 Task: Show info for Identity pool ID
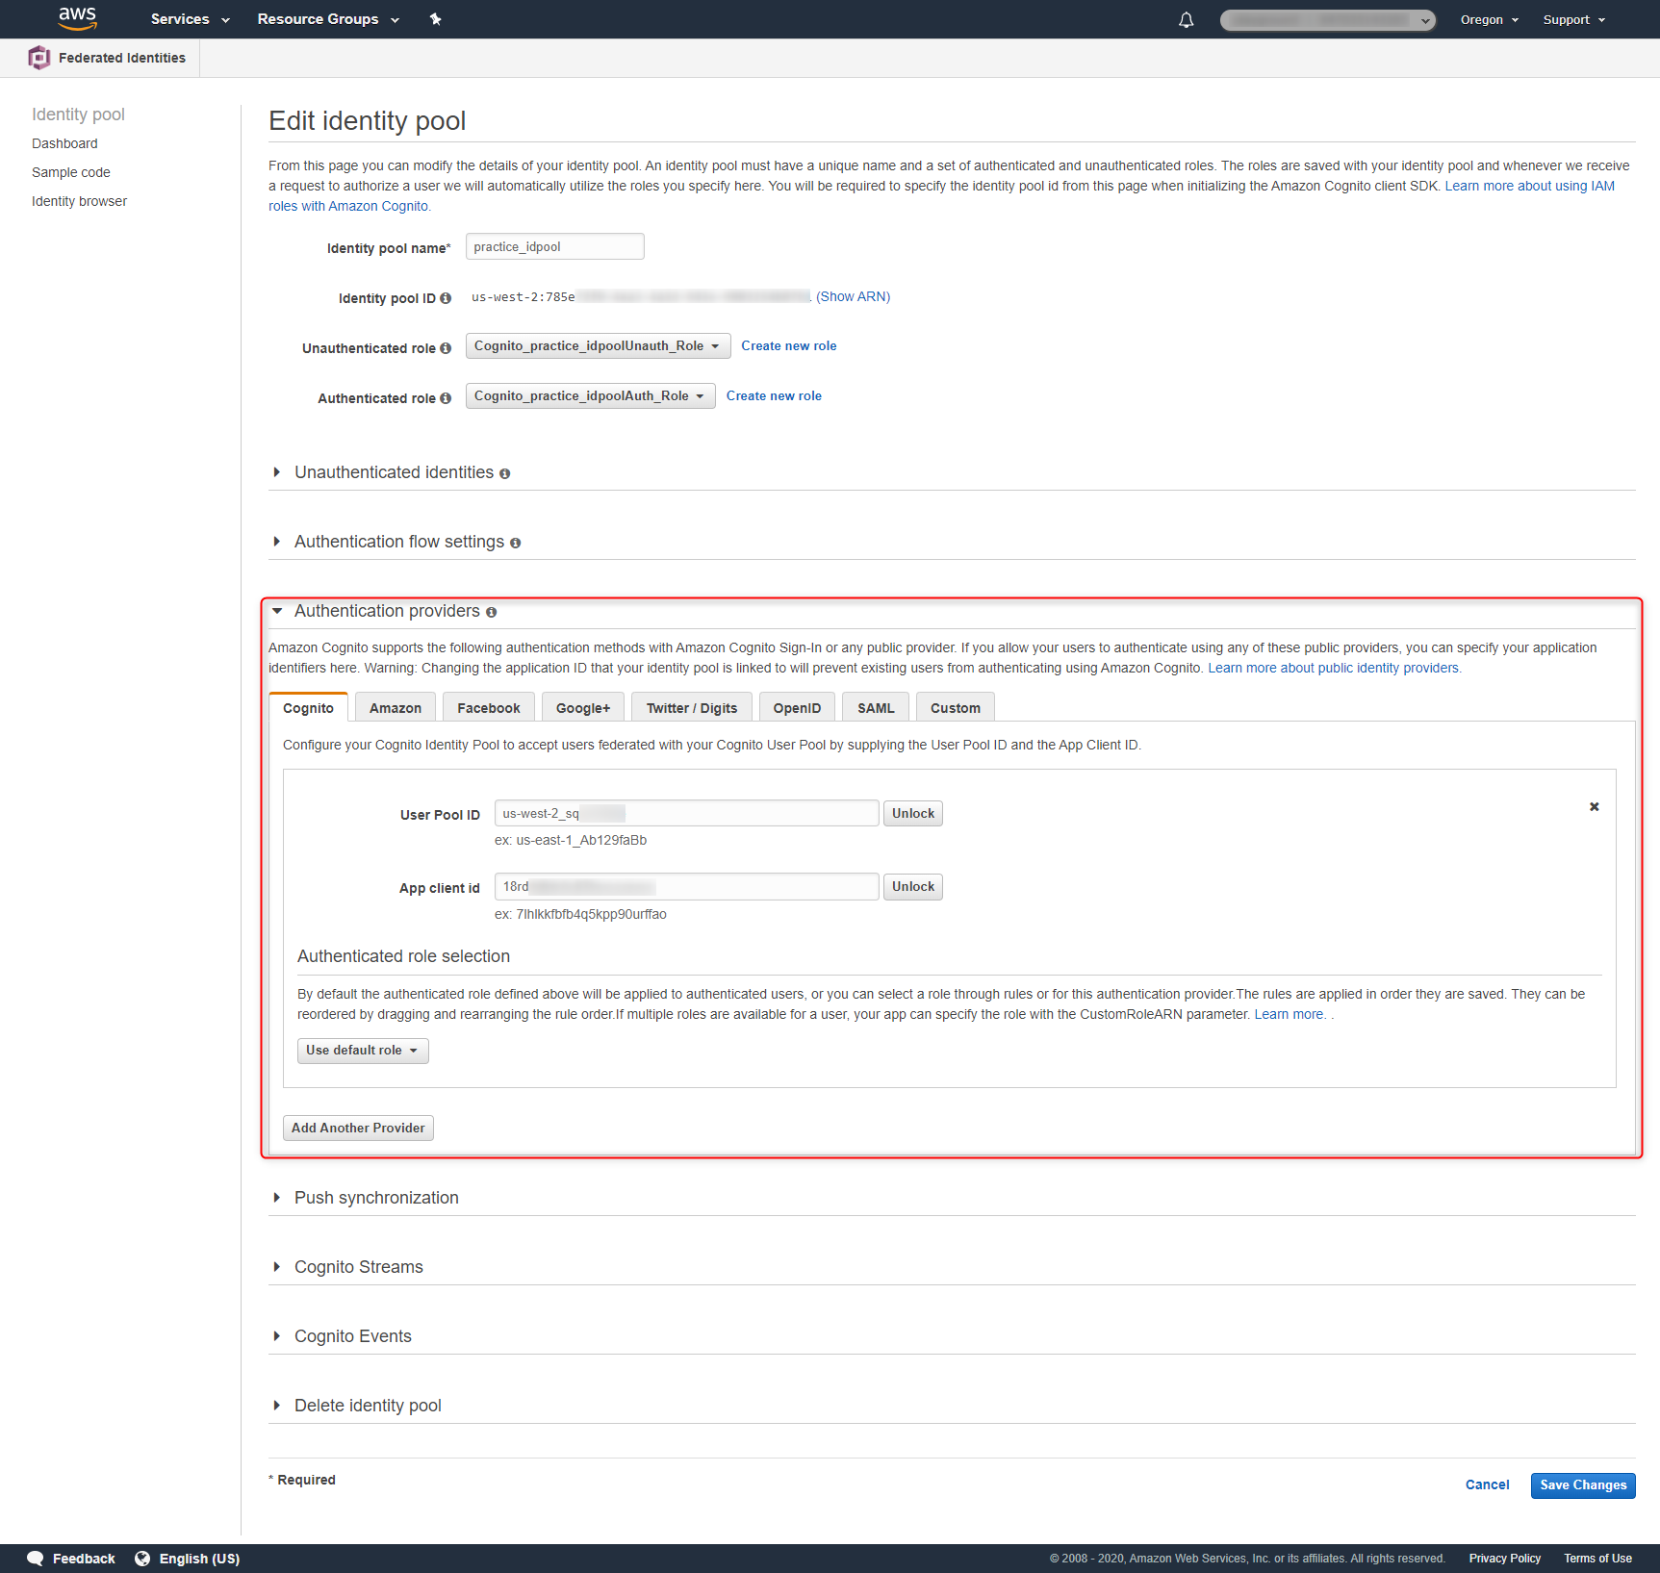click(x=446, y=298)
